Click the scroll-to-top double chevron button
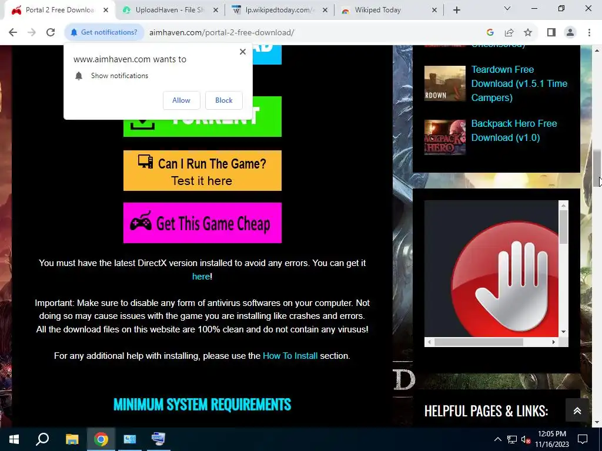 pyautogui.click(x=577, y=410)
